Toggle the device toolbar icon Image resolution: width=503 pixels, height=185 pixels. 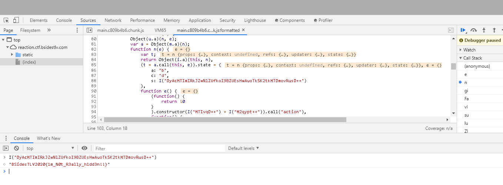click(16, 20)
